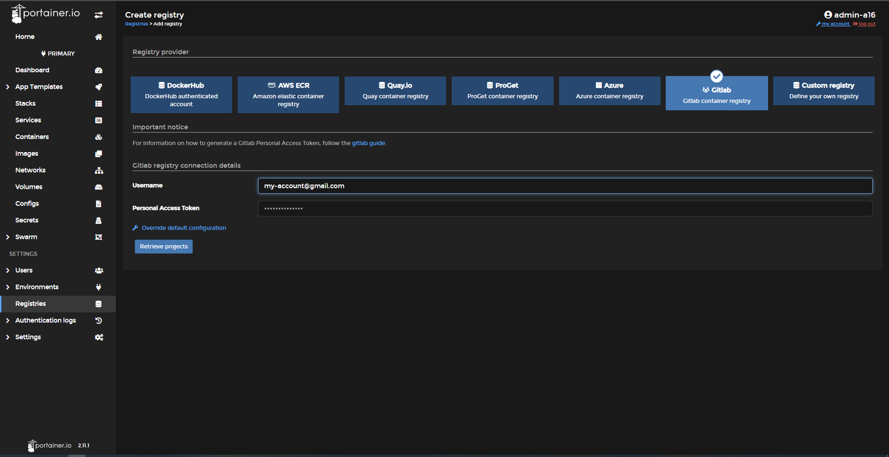Click the Authentication logs history icon
This screenshot has width=889, height=457.
pos(99,320)
